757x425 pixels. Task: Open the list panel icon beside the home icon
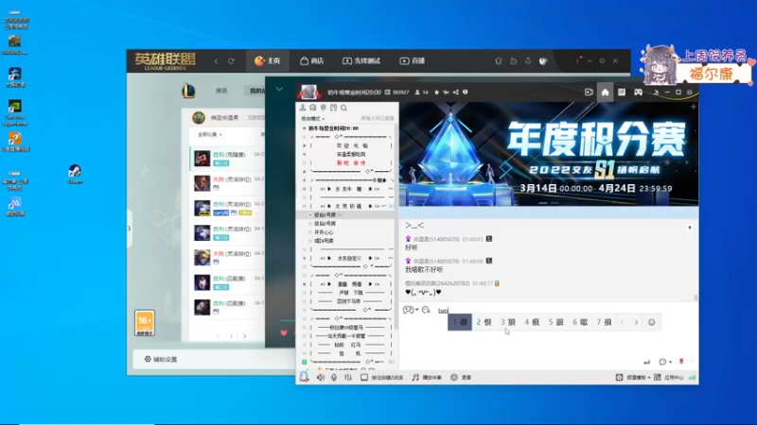click(622, 92)
